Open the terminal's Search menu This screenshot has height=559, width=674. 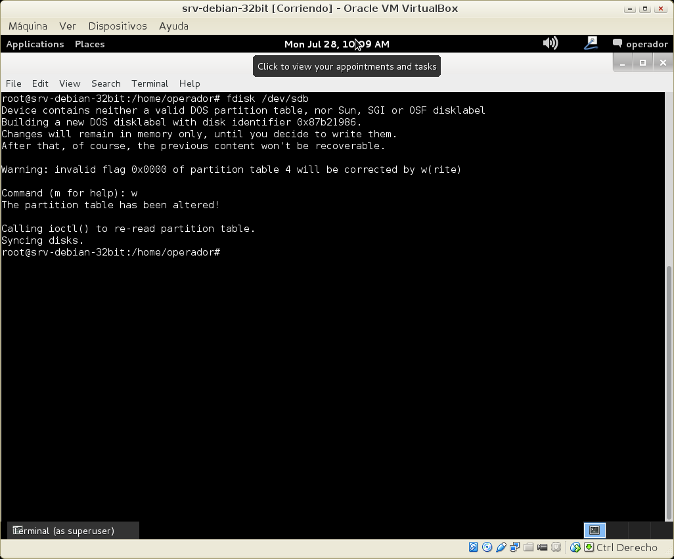(106, 83)
